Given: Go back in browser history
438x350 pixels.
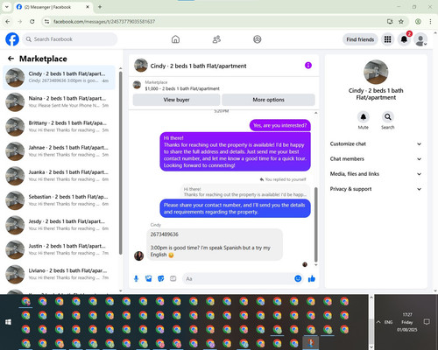Looking at the screenshot, I should pyautogui.click(x=8, y=22).
